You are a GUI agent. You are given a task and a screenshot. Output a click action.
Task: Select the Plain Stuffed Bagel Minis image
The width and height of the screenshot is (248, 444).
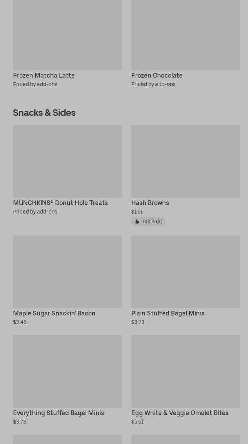pyautogui.click(x=186, y=271)
